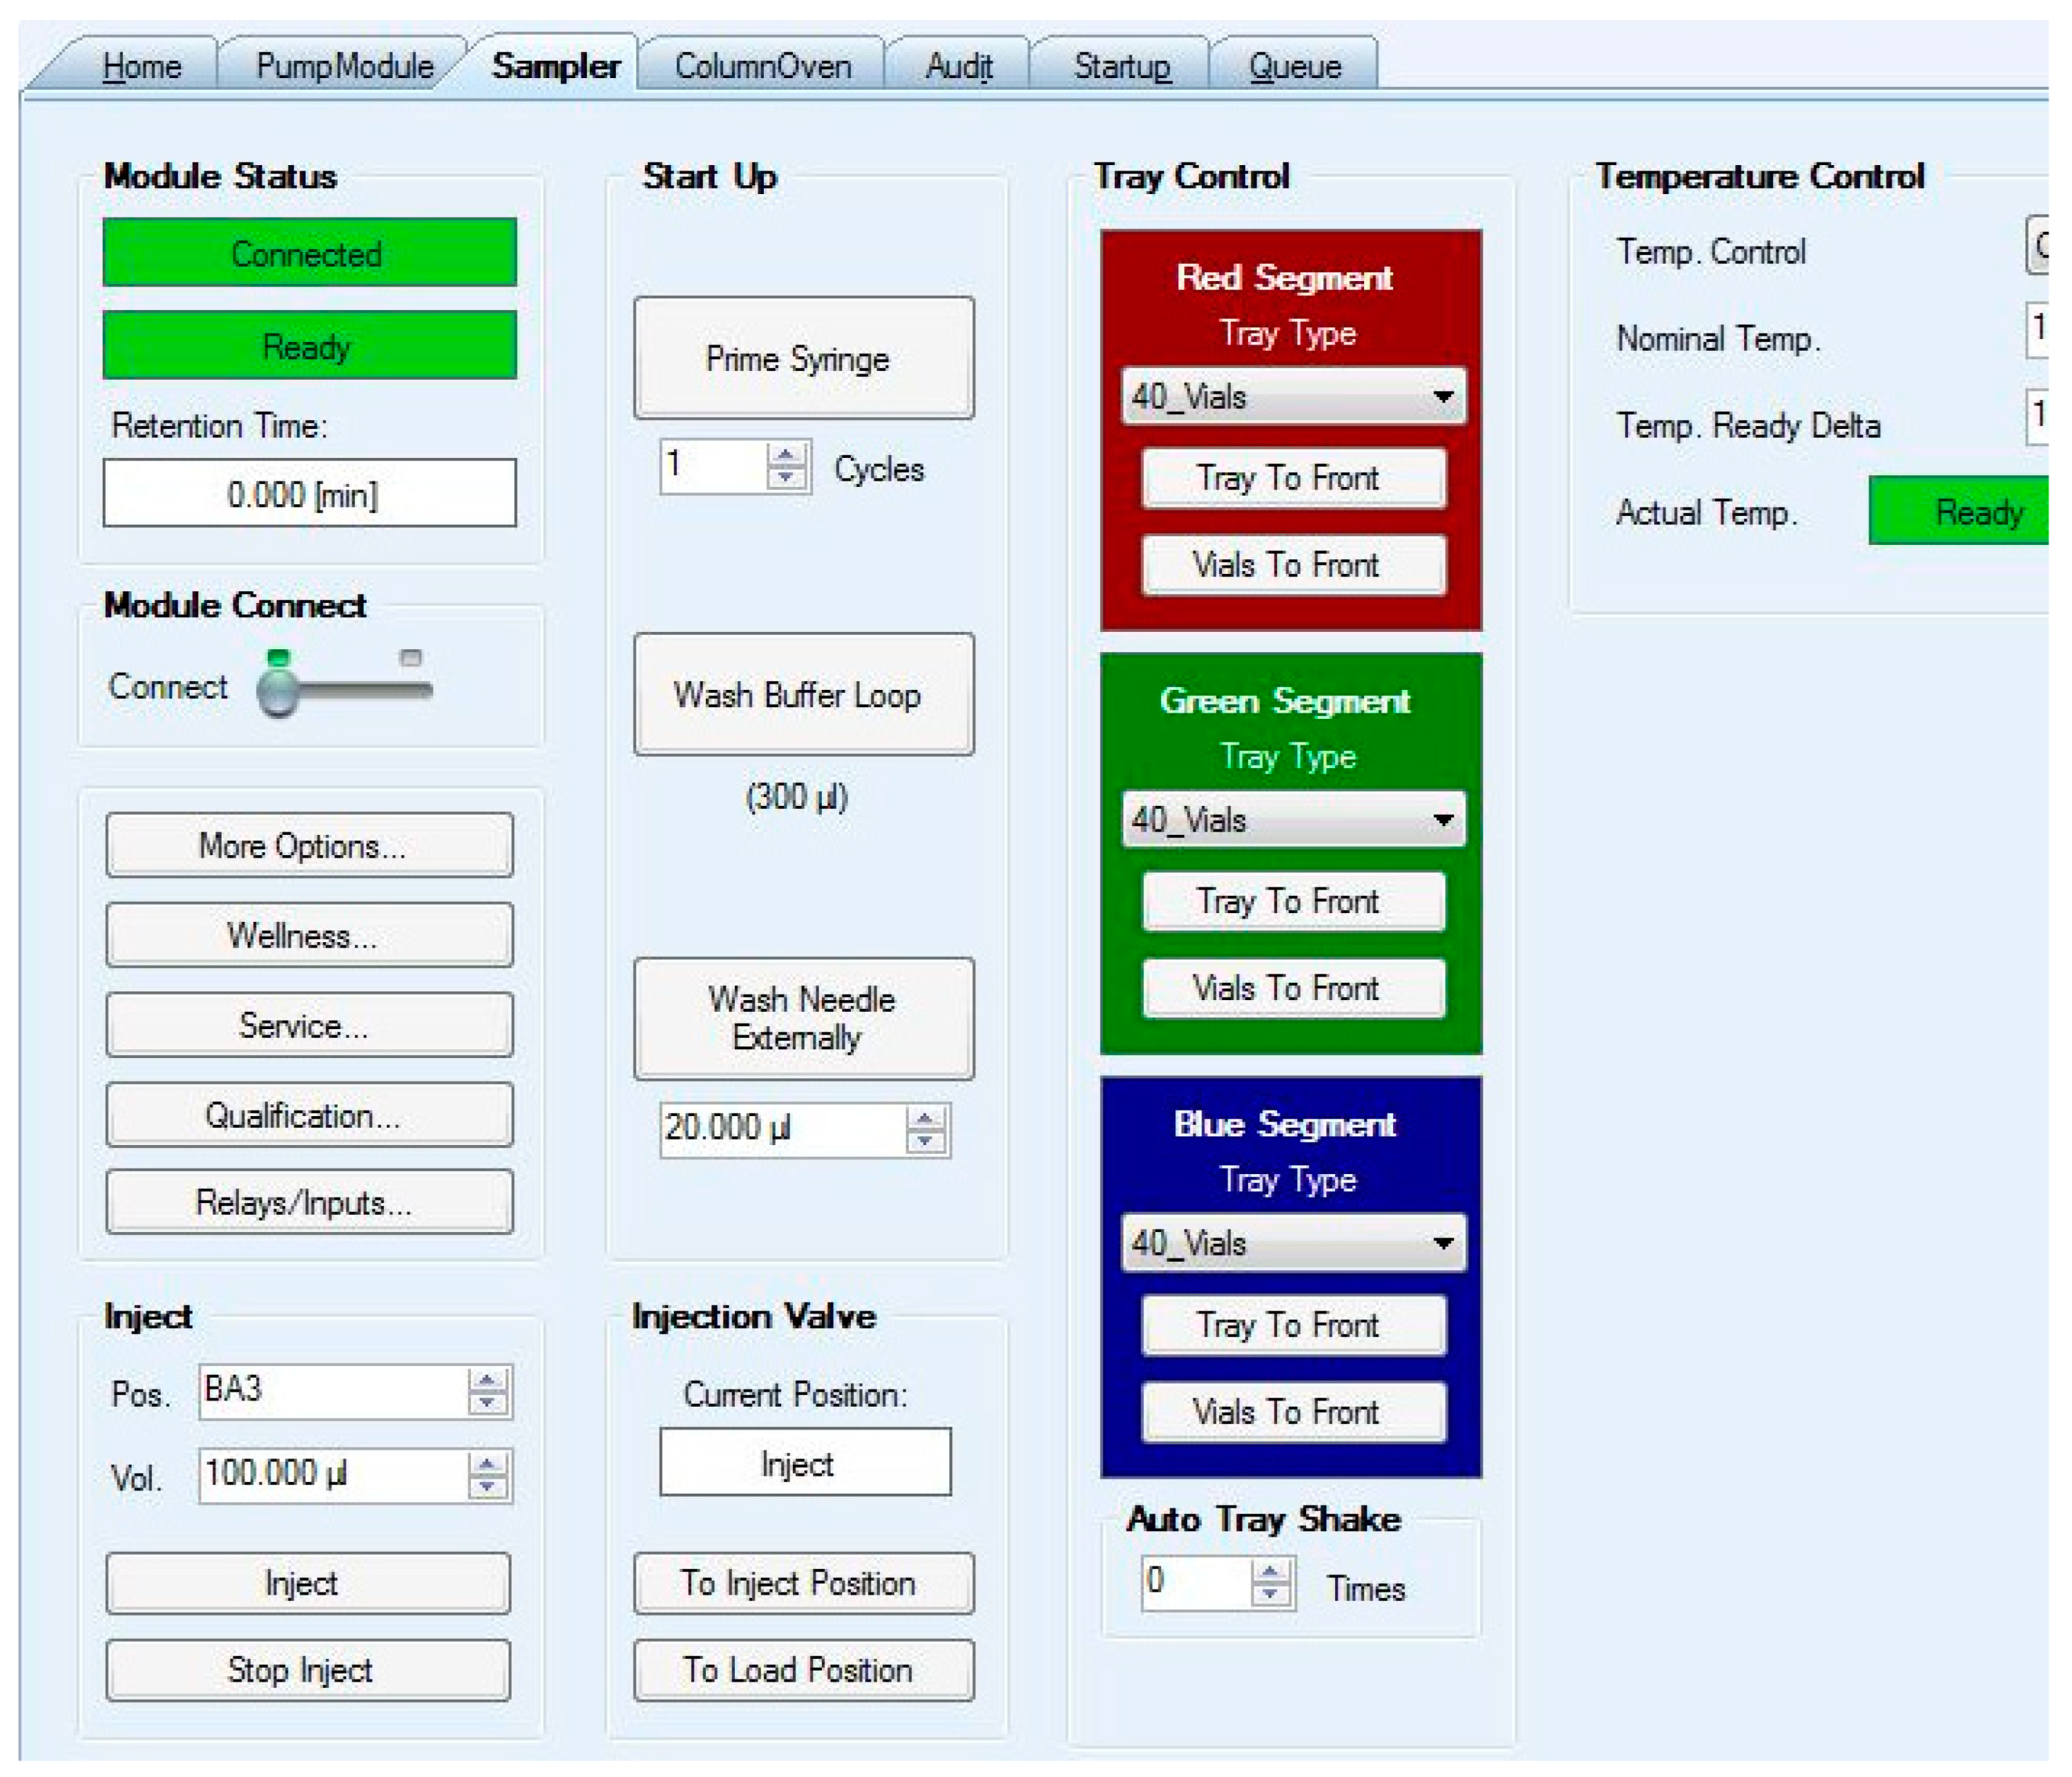The image size is (2072, 1777).
Task: Increase Auto Tray Shake times
Action: coord(1269,1572)
